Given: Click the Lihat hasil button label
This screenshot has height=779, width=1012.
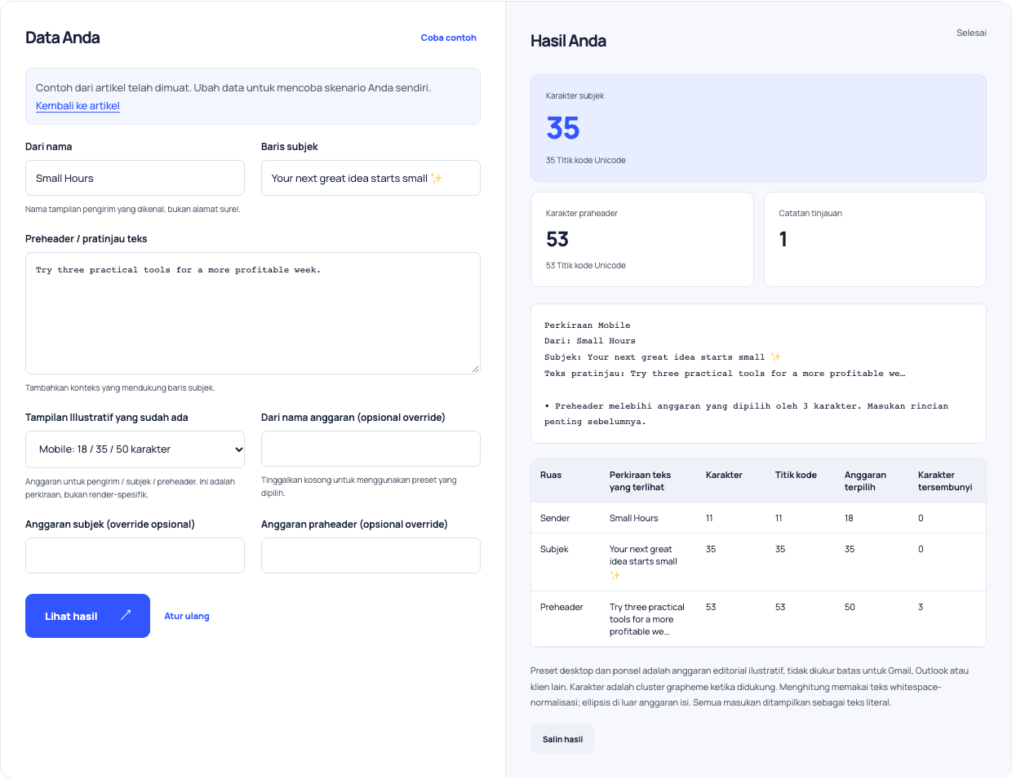Looking at the screenshot, I should coord(71,617).
